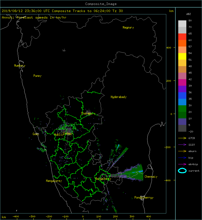The height and width of the screenshot is (220, 202).
Task: Click the Pune city label
Action: 37,76
